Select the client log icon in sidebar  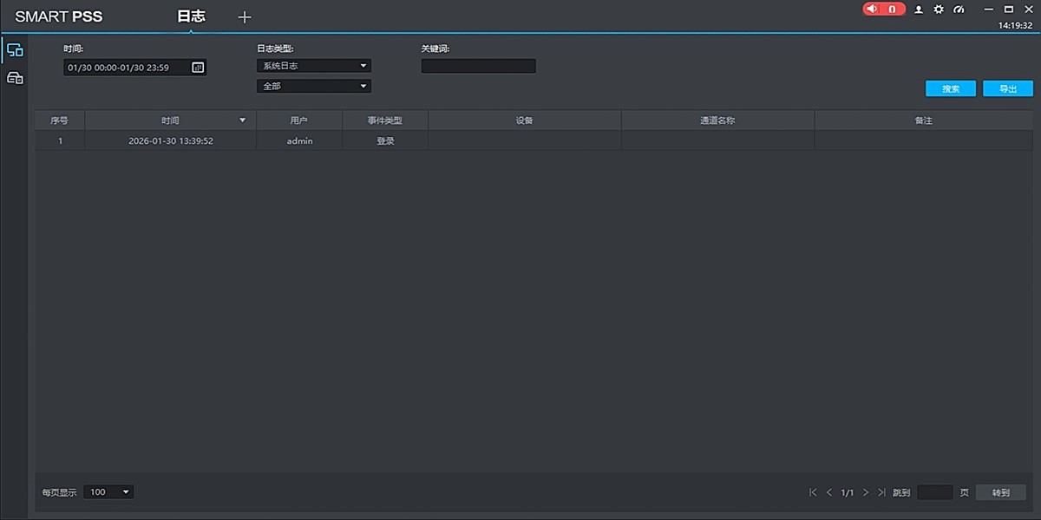[x=15, y=49]
